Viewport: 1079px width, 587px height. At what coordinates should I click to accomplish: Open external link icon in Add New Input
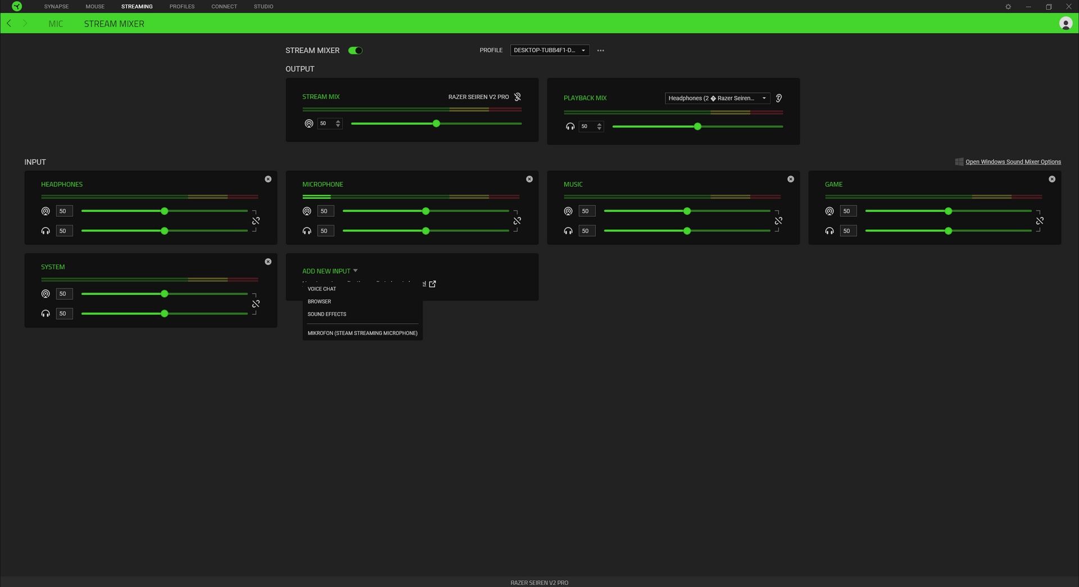coord(432,284)
